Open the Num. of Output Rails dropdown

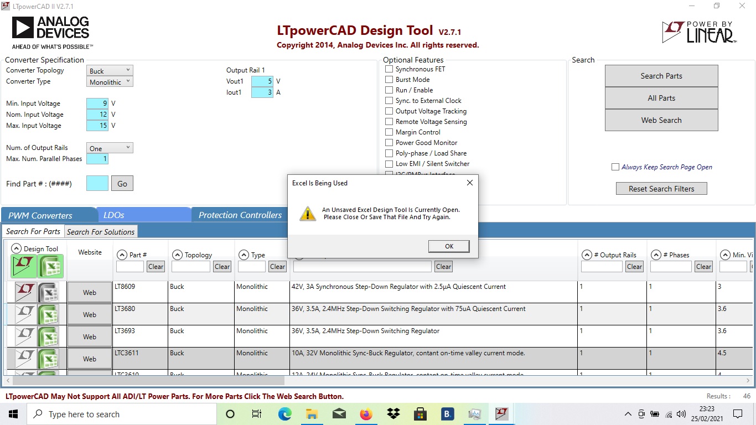coord(110,148)
